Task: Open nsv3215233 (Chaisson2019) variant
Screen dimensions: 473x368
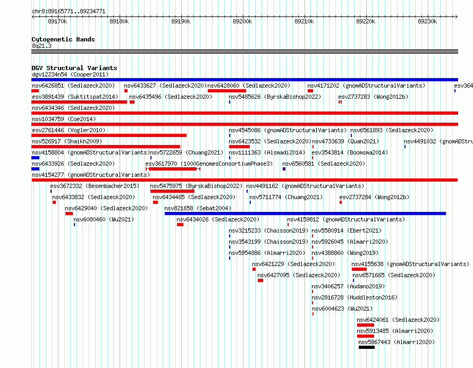Action: [268, 230]
